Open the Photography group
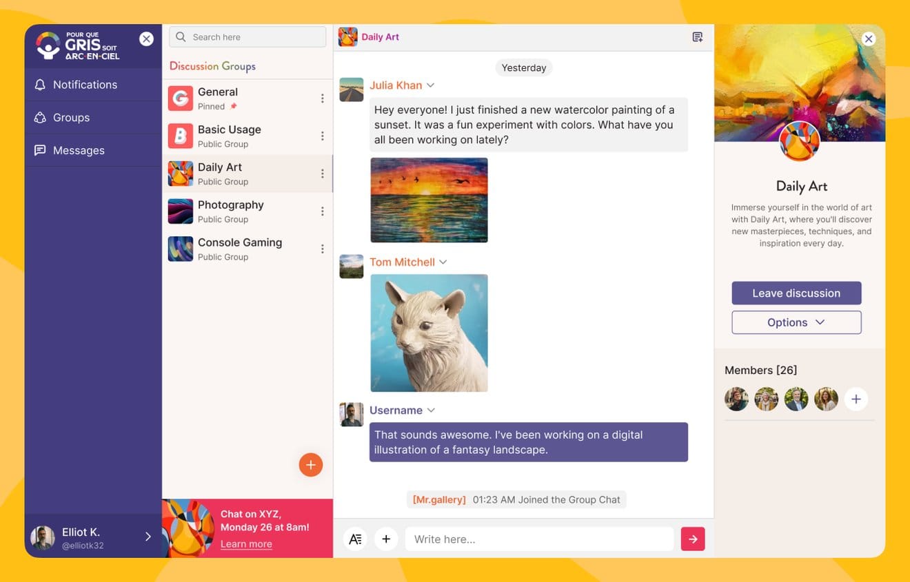 pyautogui.click(x=247, y=211)
